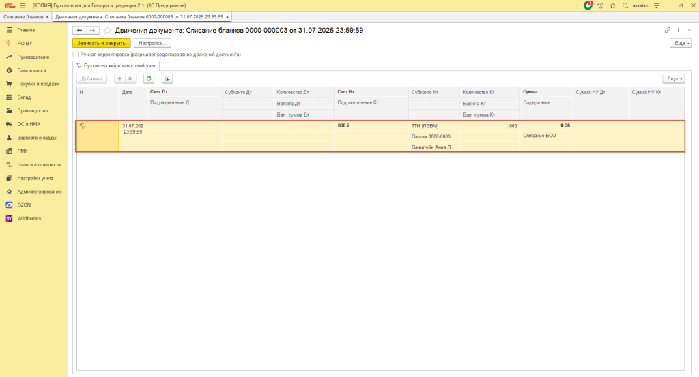Image resolution: width=699 pixels, height=377 pixels.
Task: Click the Настройка... button
Action: pyautogui.click(x=152, y=43)
